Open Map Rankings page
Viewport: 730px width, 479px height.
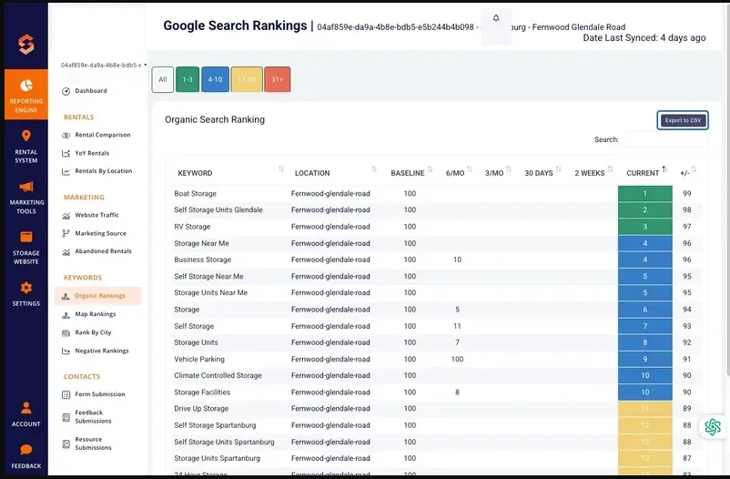(96, 314)
